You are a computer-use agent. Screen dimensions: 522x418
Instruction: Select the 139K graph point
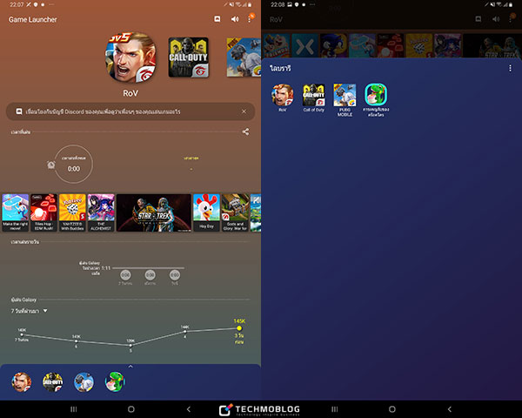pos(130,346)
